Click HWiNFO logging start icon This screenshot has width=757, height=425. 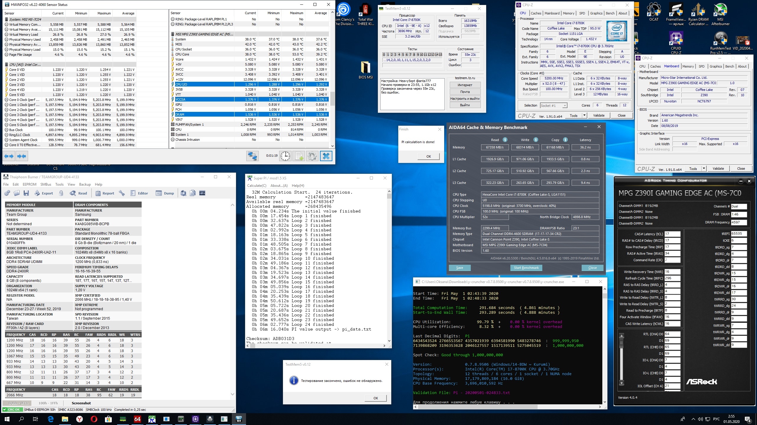(x=299, y=156)
